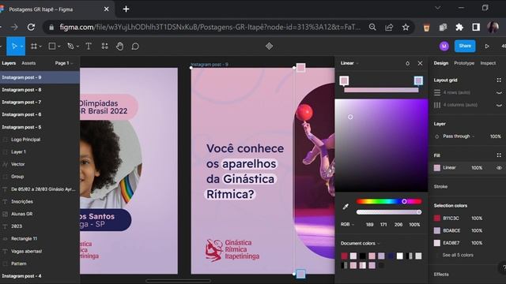This screenshot has width=506, height=284.
Task: Select the Pen tool
Action: point(70,47)
